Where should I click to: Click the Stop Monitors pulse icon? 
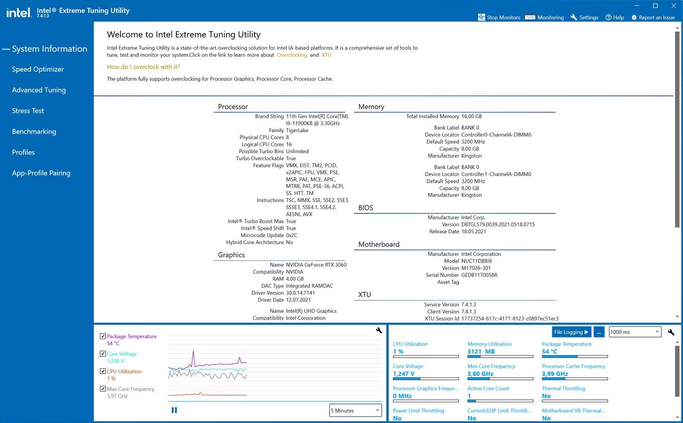point(481,17)
